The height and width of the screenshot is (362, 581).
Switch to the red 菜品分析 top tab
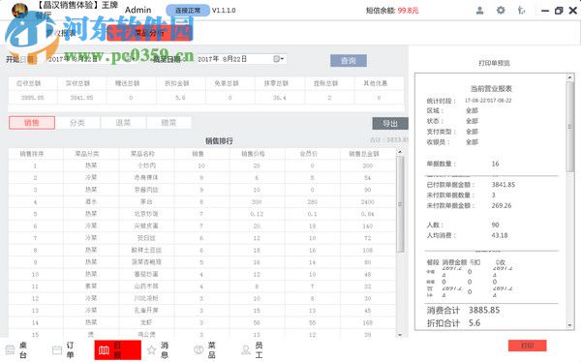(x=150, y=33)
